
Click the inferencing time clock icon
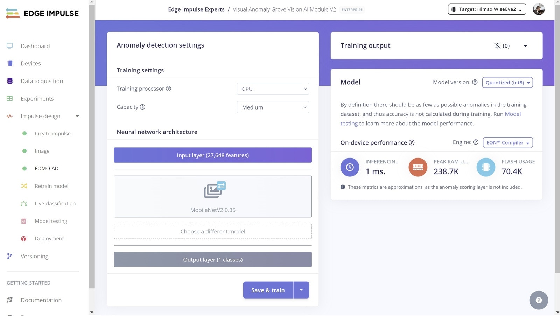350,167
